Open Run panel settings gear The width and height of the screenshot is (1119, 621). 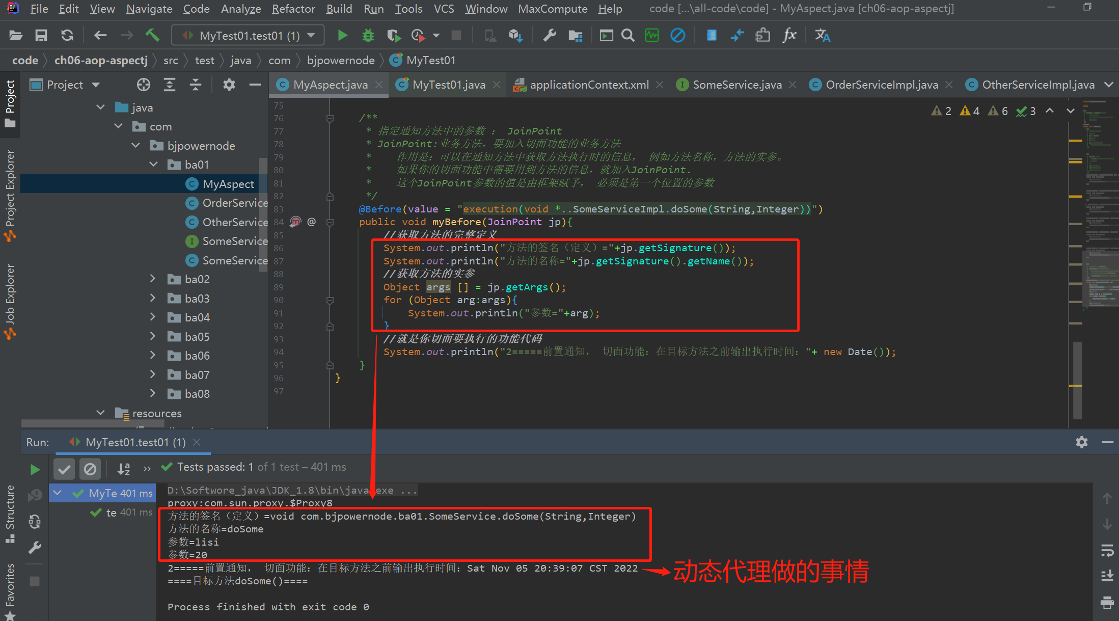click(1082, 442)
